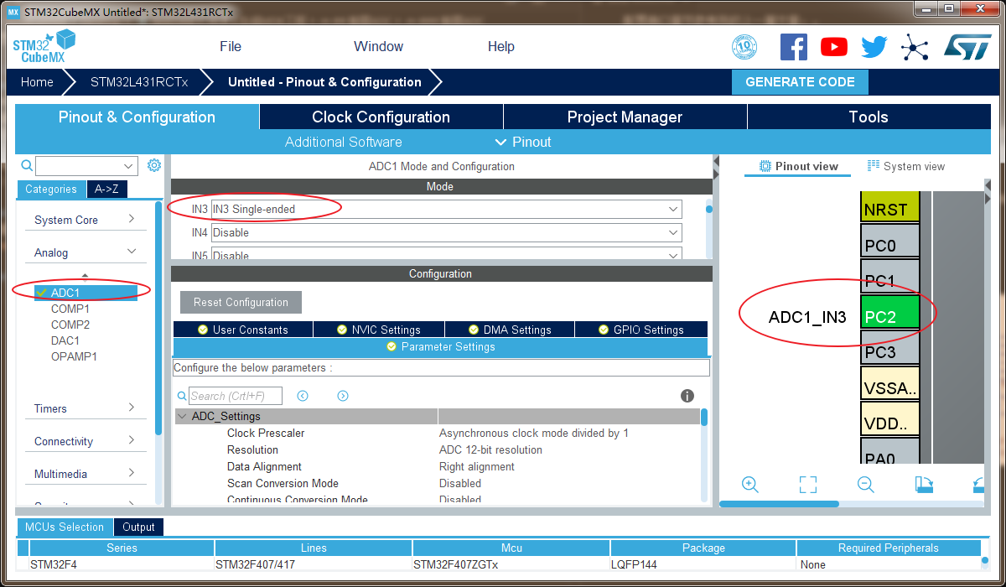Click the STM32CubeMX logo
Image resolution: width=1006 pixels, height=587 pixels.
pyautogui.click(x=44, y=46)
